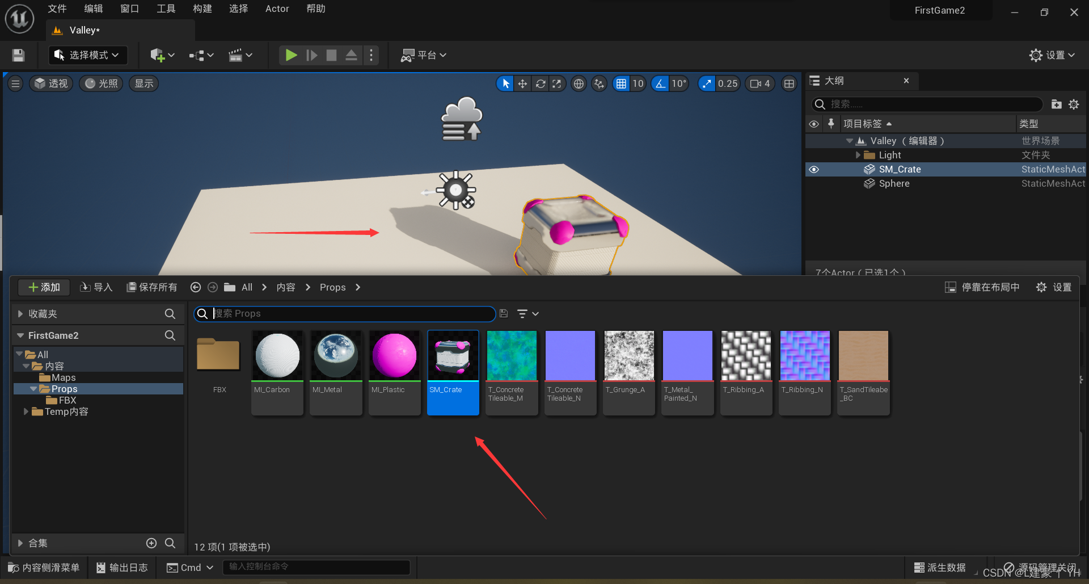Click 保存所有 save all button

click(152, 288)
